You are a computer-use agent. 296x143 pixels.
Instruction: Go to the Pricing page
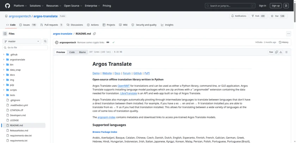tap(107, 6)
